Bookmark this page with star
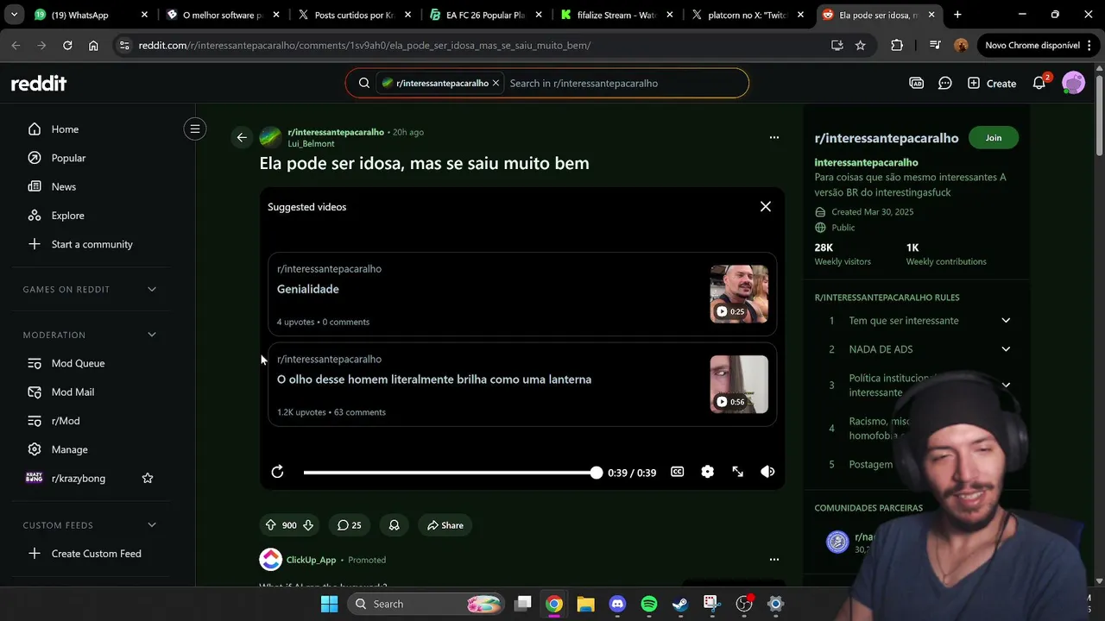The image size is (1105, 621). pos(860,46)
